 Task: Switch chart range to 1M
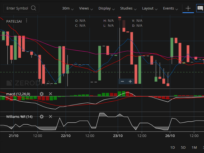pyautogui.click(x=194, y=148)
